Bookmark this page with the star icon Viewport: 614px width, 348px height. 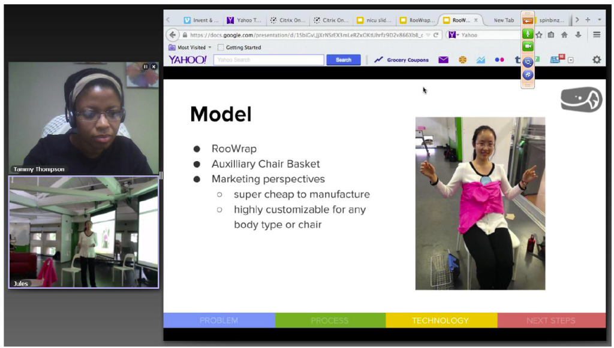pos(539,35)
